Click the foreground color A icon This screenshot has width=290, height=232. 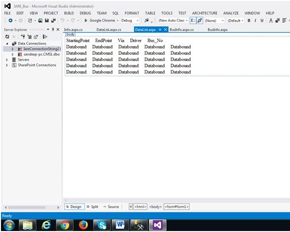click(x=271, y=20)
